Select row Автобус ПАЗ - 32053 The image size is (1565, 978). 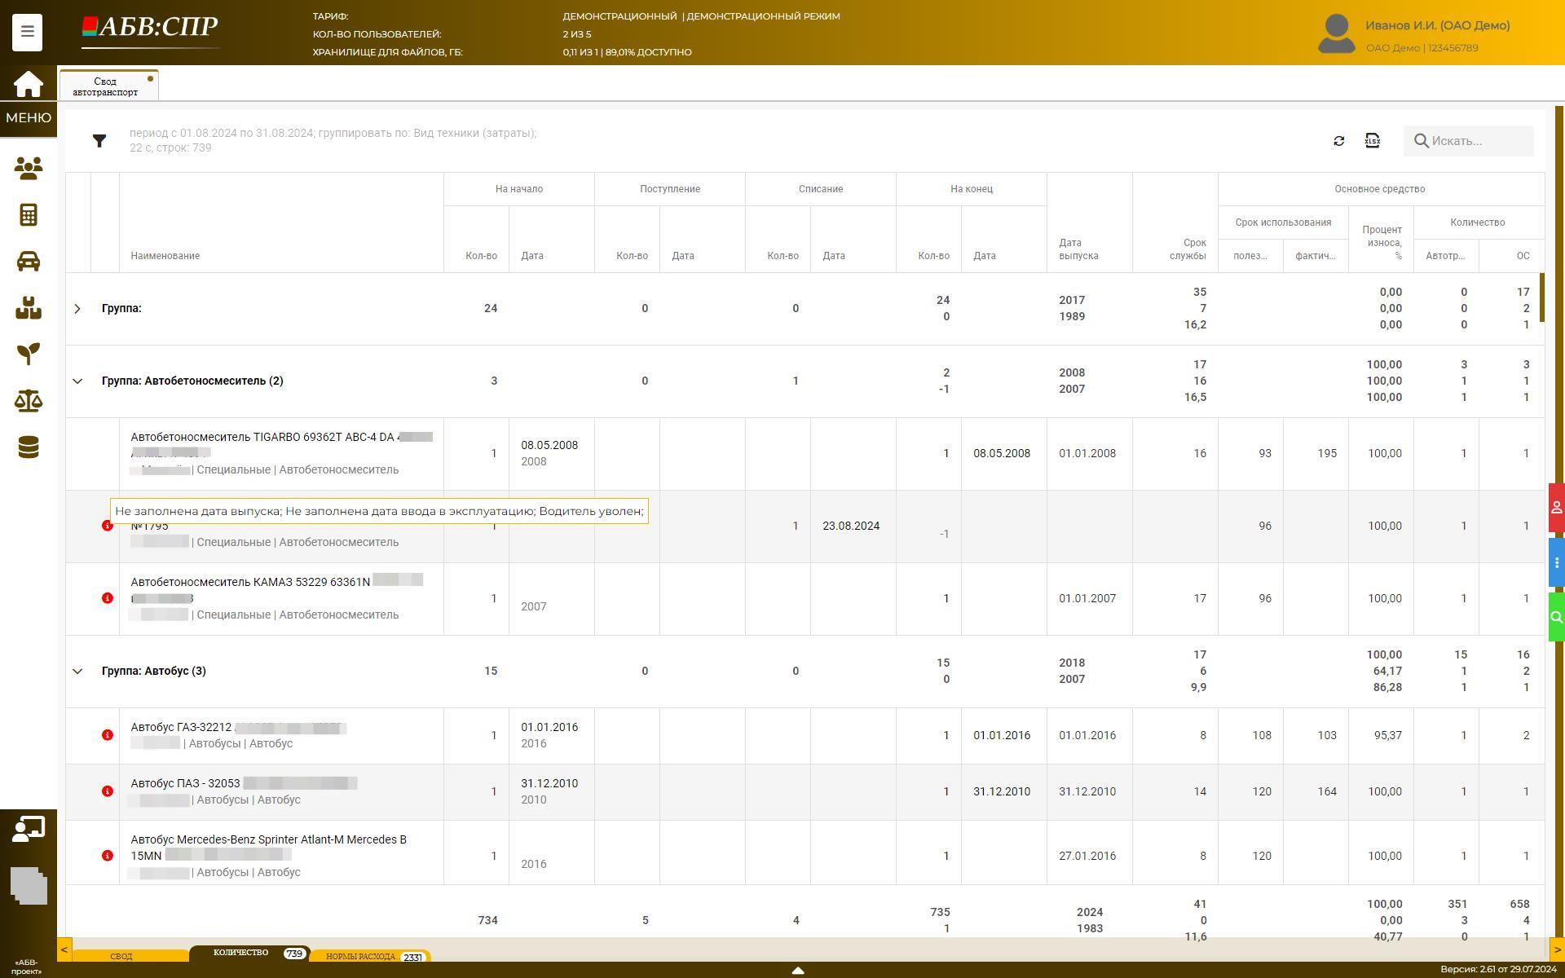click(x=805, y=792)
